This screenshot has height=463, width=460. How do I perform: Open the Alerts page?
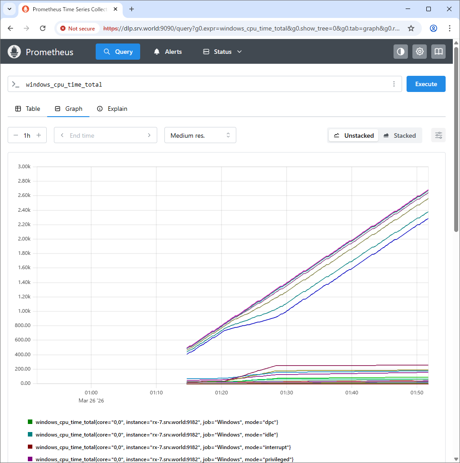[x=168, y=52]
